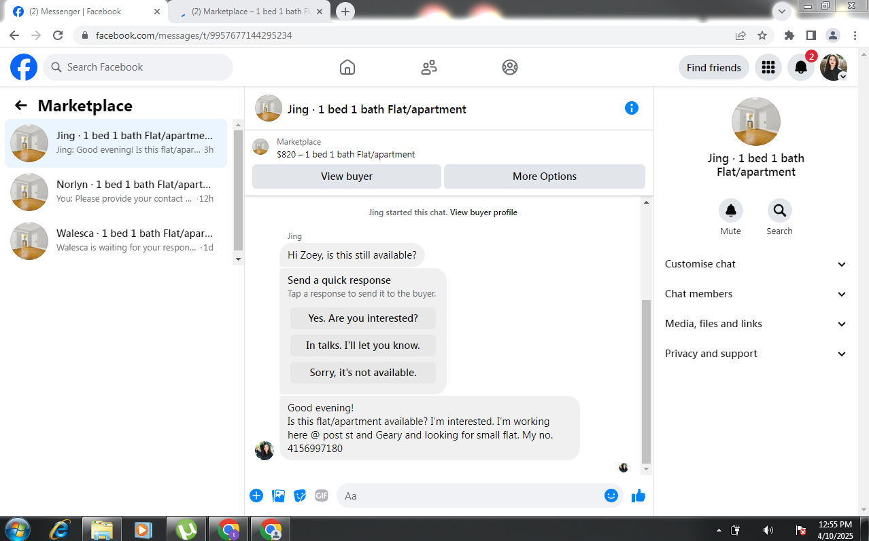Open the View buyer profile link
The image size is (869, 541).
[x=483, y=212]
